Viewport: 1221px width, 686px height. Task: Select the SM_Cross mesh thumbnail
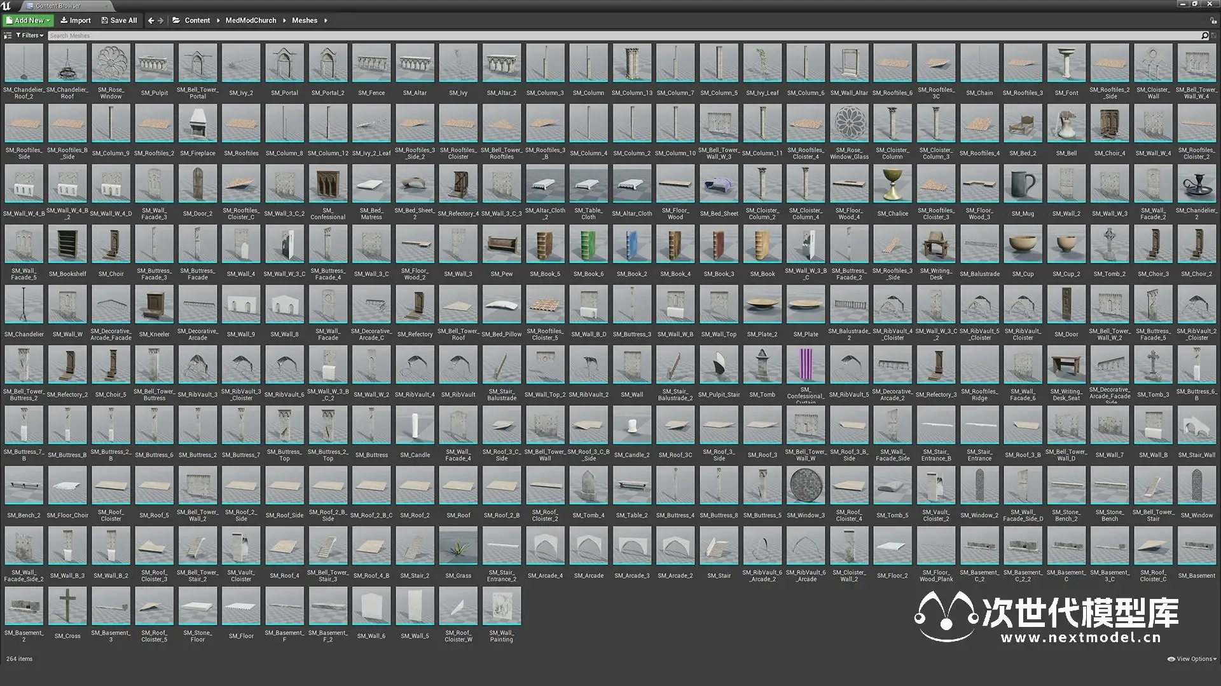67,606
